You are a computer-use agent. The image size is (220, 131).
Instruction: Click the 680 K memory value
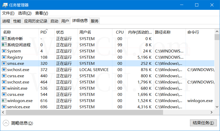click(x=146, y=88)
